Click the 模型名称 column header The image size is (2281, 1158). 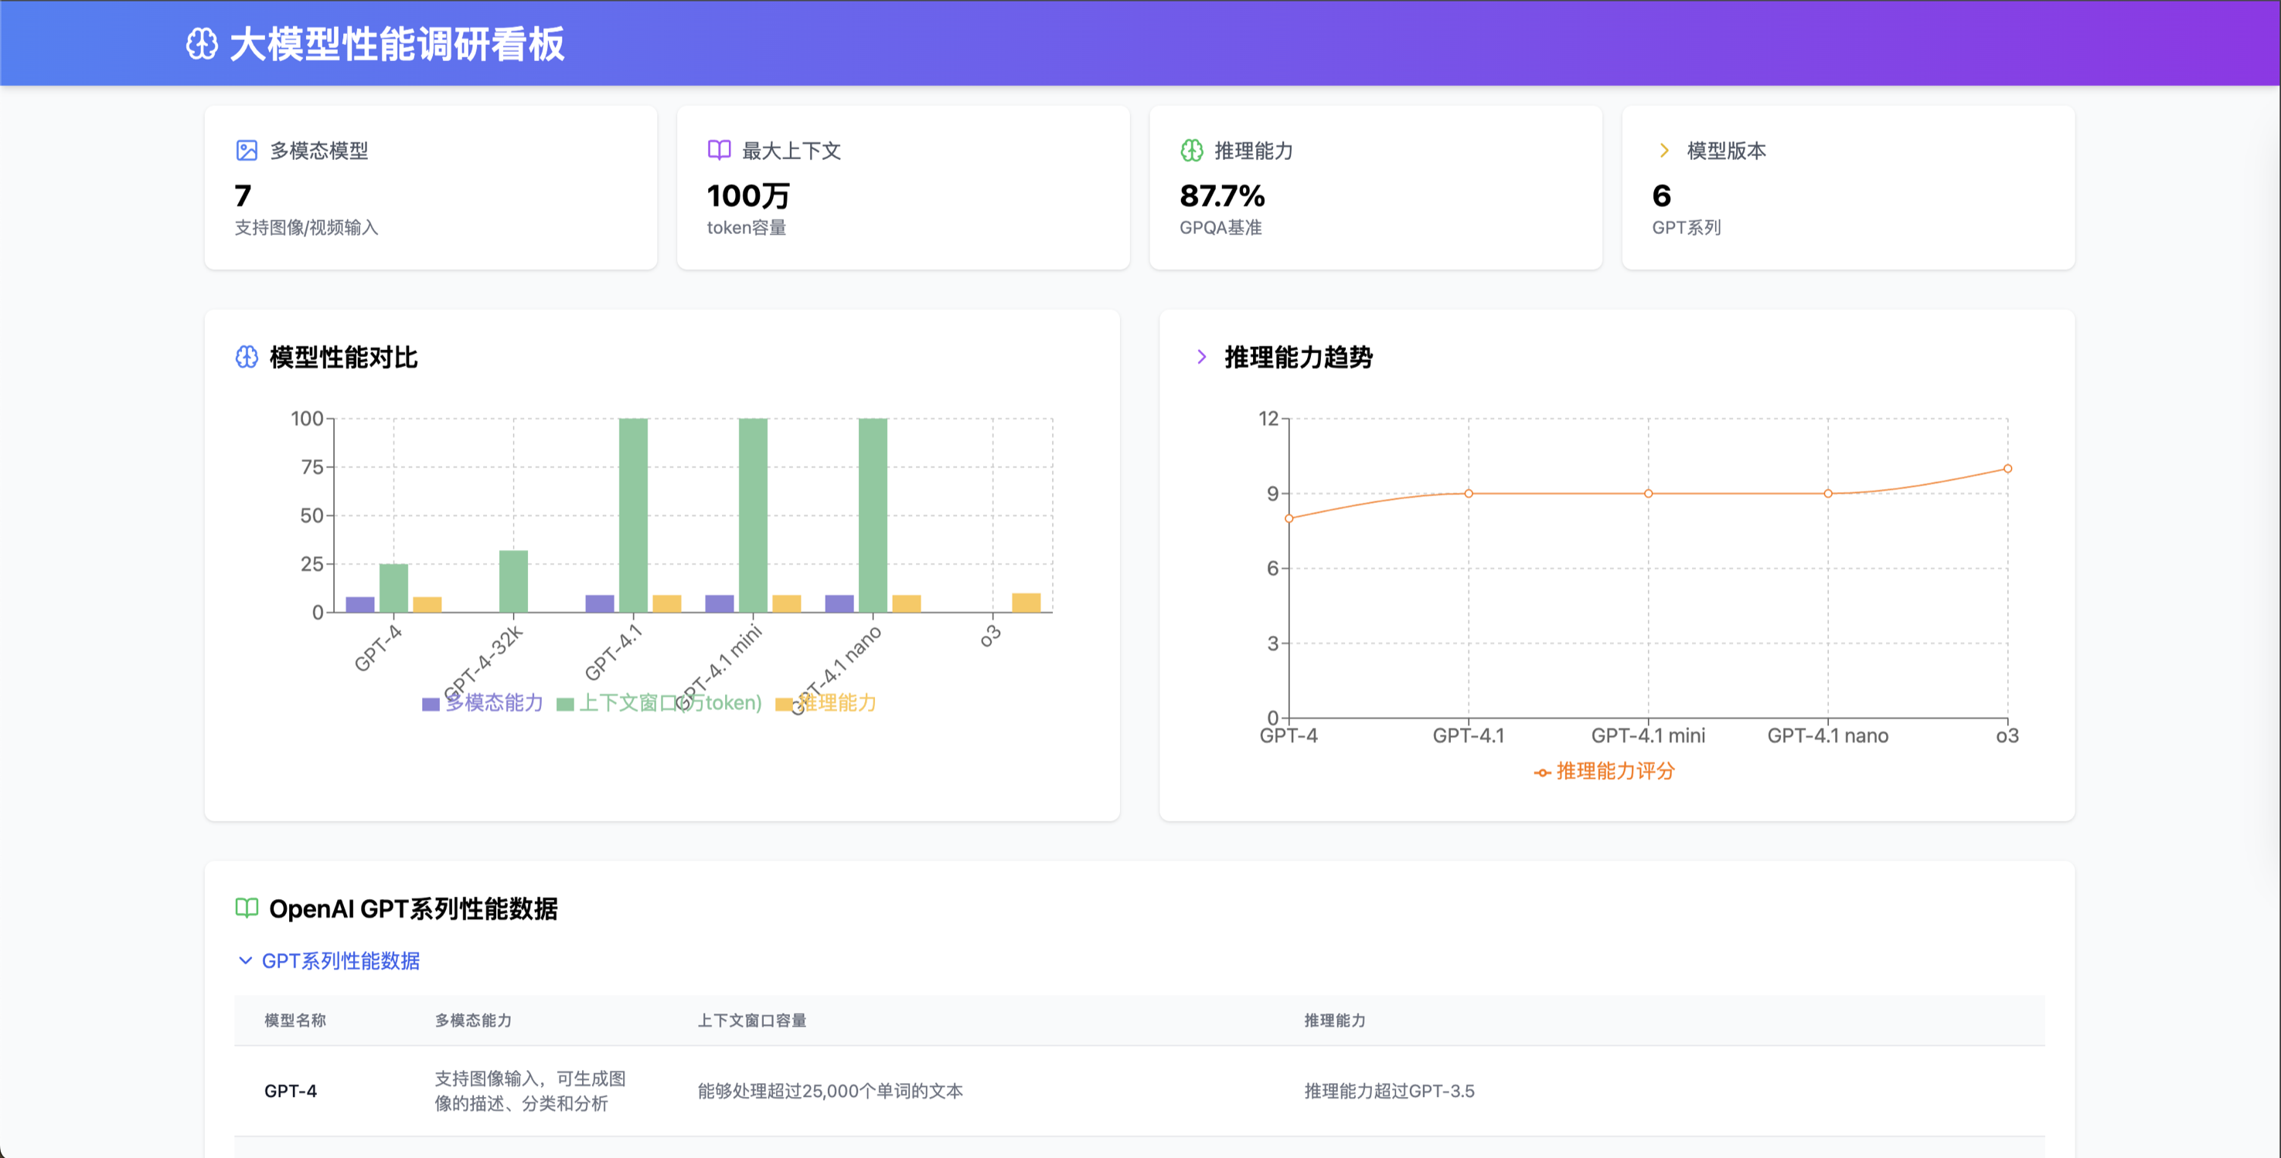tap(294, 1020)
